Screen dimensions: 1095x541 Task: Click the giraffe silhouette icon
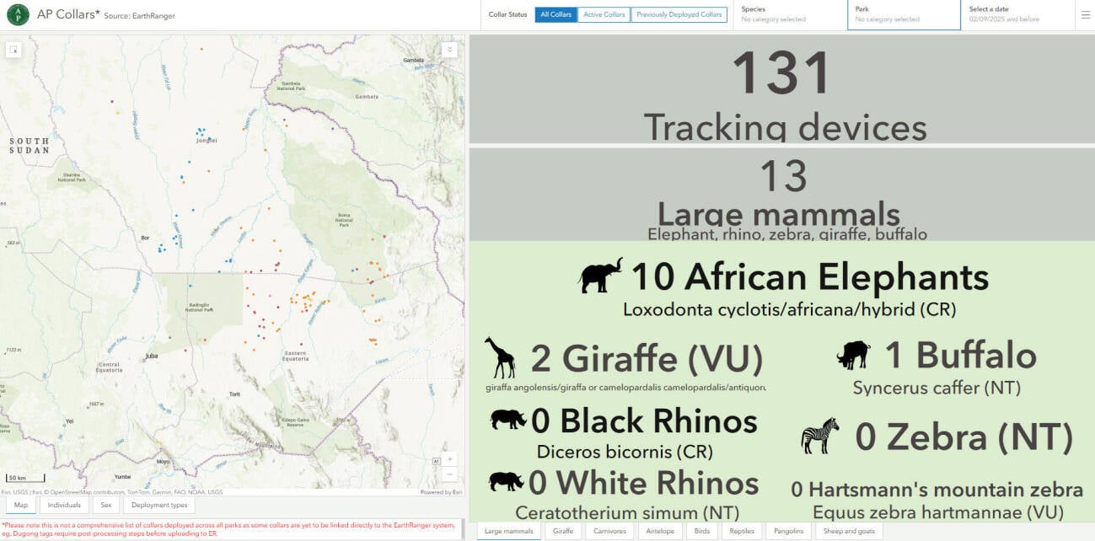coord(501,357)
